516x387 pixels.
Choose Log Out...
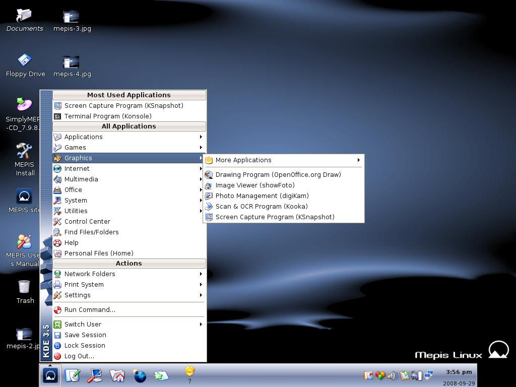coord(130,356)
